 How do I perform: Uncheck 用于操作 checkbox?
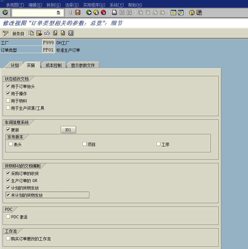click(x=8, y=93)
